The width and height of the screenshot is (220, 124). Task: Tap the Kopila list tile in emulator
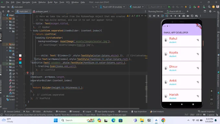[x=182, y=54]
